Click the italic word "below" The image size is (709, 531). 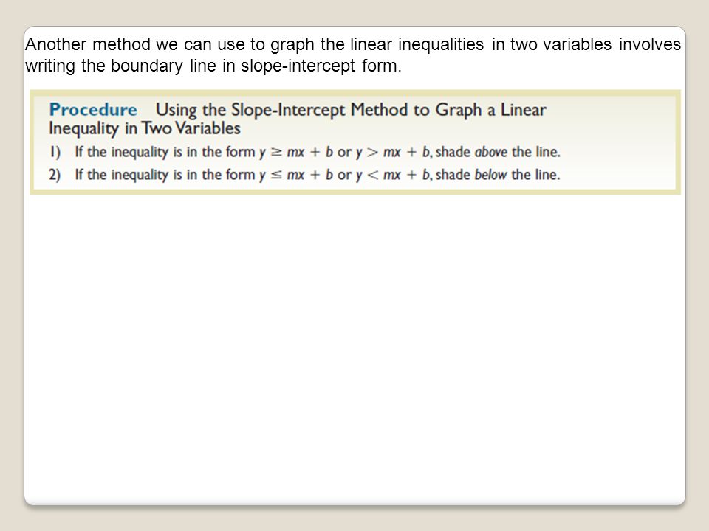(x=490, y=175)
